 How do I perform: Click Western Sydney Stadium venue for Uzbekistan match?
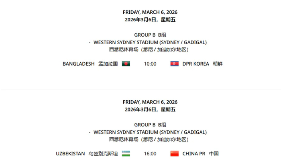click(x=150, y=132)
